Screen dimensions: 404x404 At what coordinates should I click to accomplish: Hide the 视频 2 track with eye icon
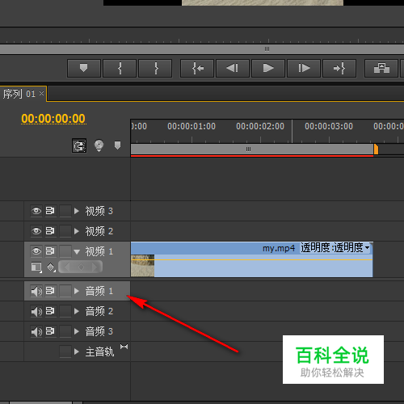36,231
